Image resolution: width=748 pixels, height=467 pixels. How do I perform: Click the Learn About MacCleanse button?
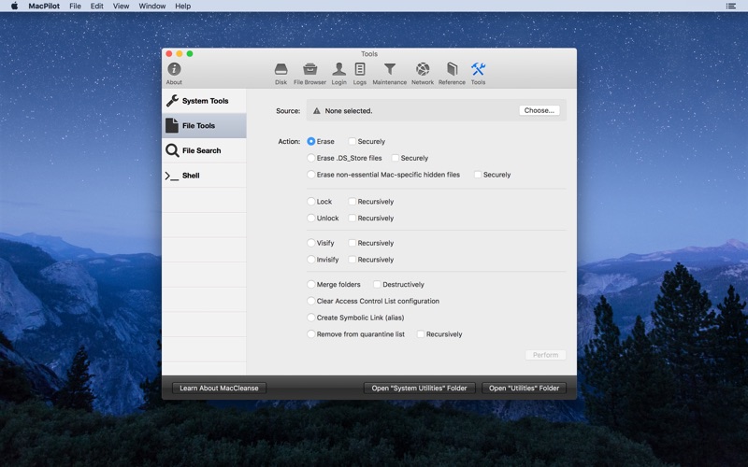coord(220,389)
